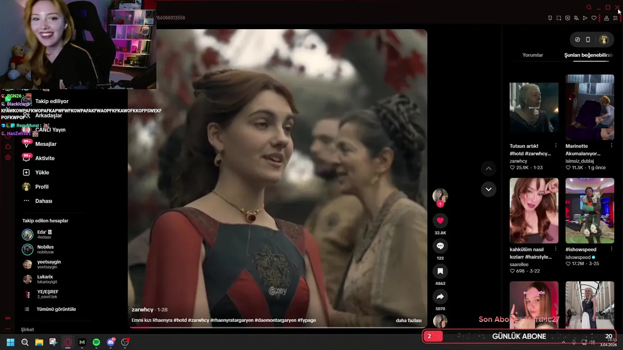Open the #hotd hashtag in video caption
Screen dimensions: 623x350
(180, 320)
